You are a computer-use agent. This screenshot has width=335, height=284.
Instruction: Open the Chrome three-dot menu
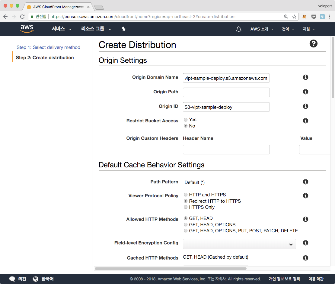330,17
